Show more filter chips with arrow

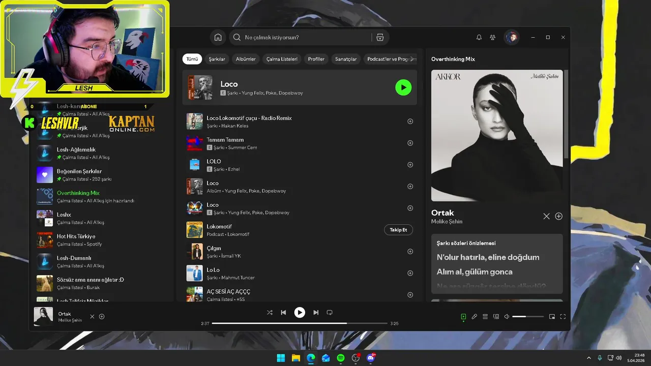pos(412,59)
